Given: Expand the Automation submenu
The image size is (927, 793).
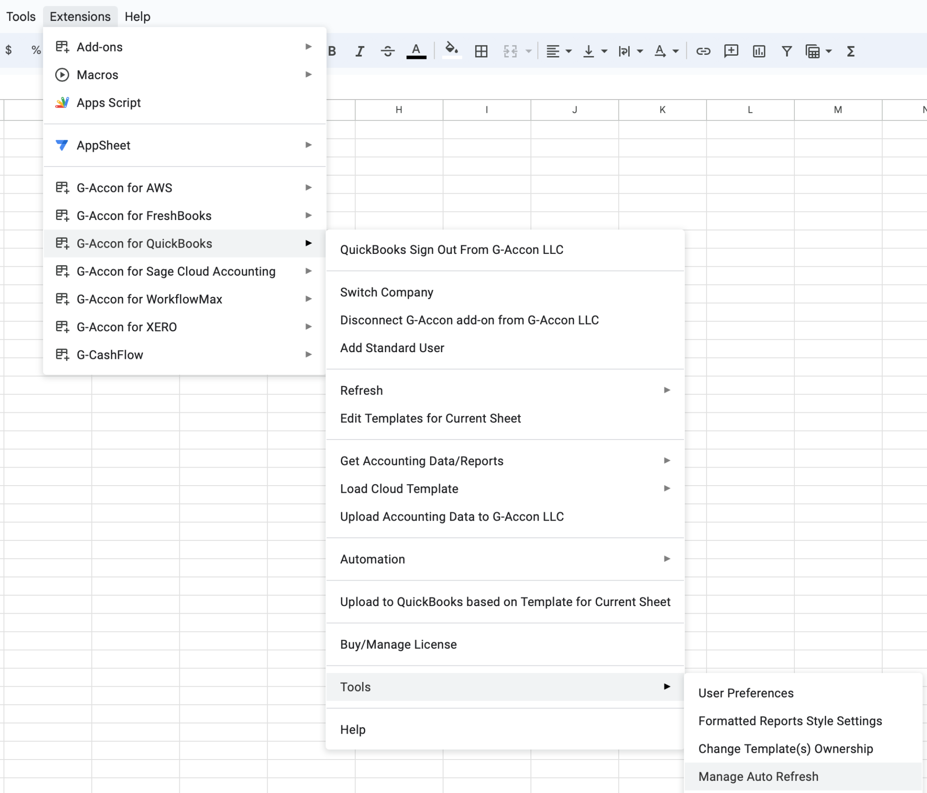Looking at the screenshot, I should point(505,559).
